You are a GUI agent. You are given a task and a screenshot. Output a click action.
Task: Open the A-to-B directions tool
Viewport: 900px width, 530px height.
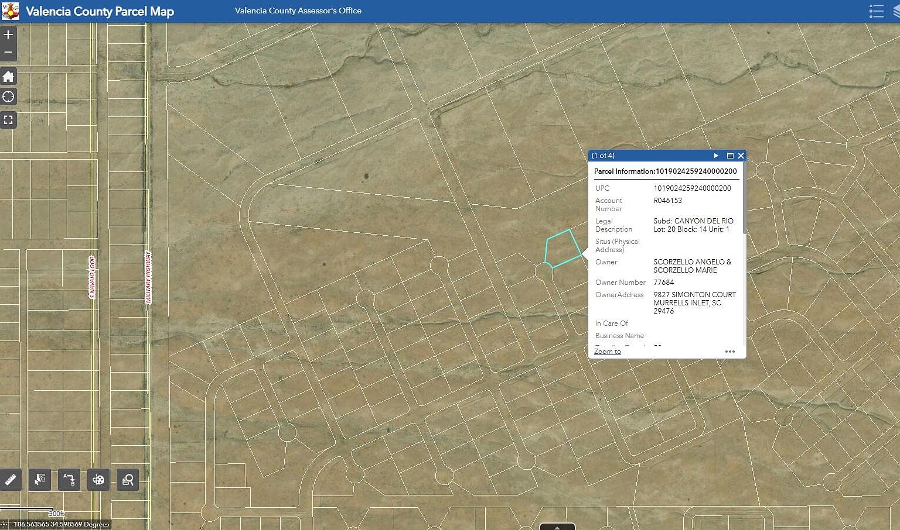tap(69, 480)
